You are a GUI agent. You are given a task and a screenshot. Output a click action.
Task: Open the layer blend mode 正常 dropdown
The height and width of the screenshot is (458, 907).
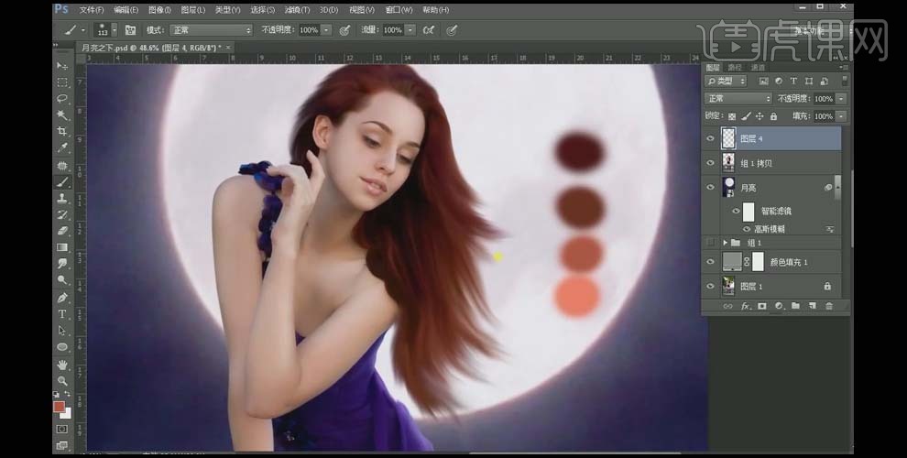click(x=738, y=99)
